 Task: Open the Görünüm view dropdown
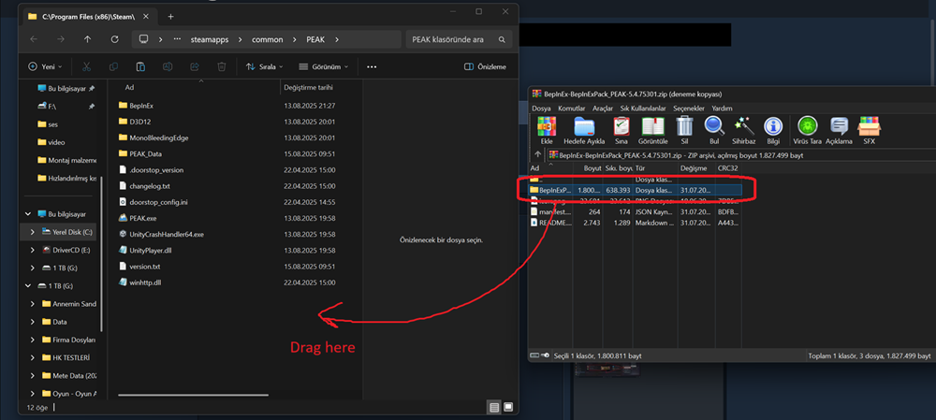coord(323,66)
